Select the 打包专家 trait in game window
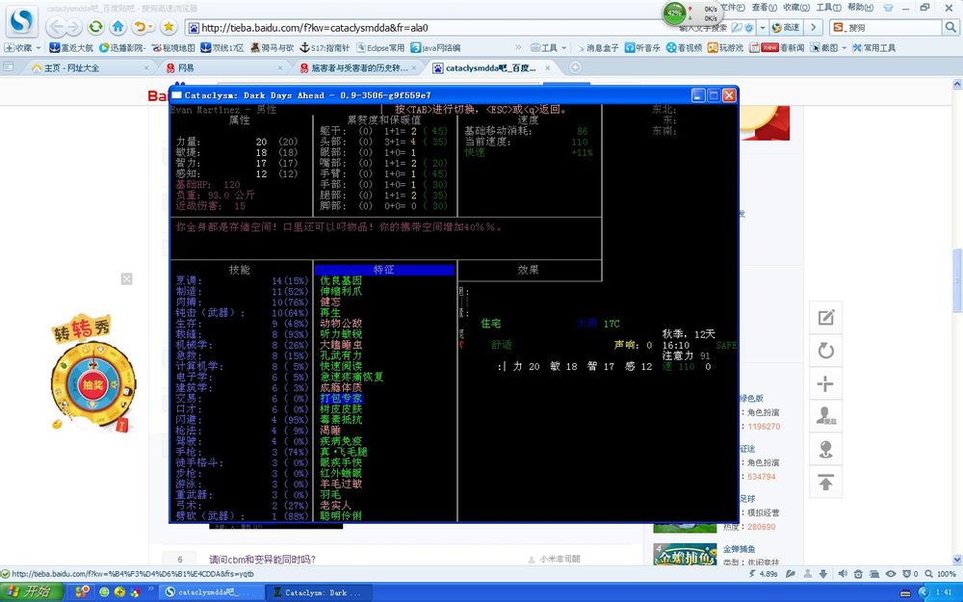Image resolution: width=963 pixels, height=602 pixels. (x=341, y=398)
